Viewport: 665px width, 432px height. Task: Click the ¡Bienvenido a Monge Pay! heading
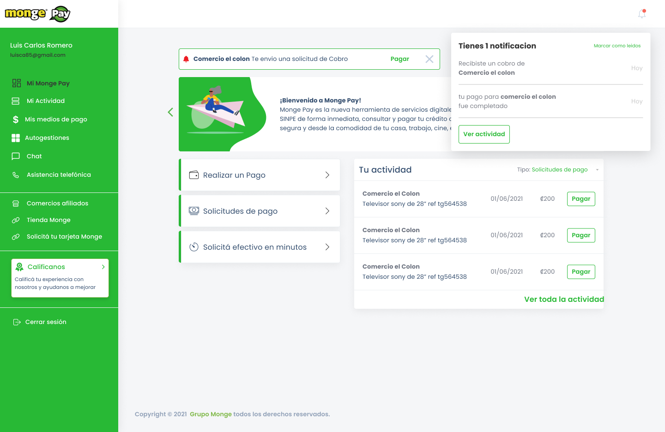[x=320, y=100]
